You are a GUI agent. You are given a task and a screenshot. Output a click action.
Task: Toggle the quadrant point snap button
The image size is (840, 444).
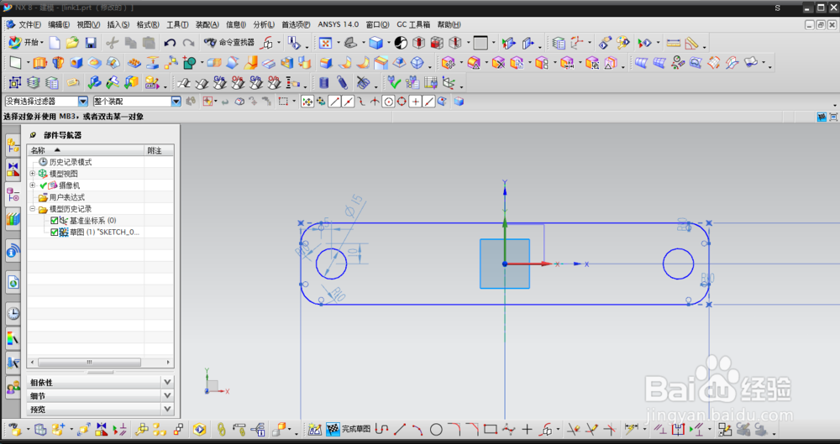coord(402,102)
